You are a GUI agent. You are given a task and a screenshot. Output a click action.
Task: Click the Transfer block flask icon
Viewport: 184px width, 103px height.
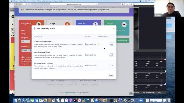(x=96, y=24)
